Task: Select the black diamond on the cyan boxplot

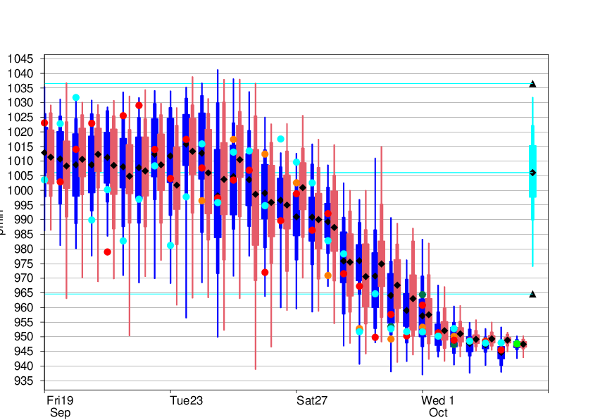Action: click(x=532, y=173)
